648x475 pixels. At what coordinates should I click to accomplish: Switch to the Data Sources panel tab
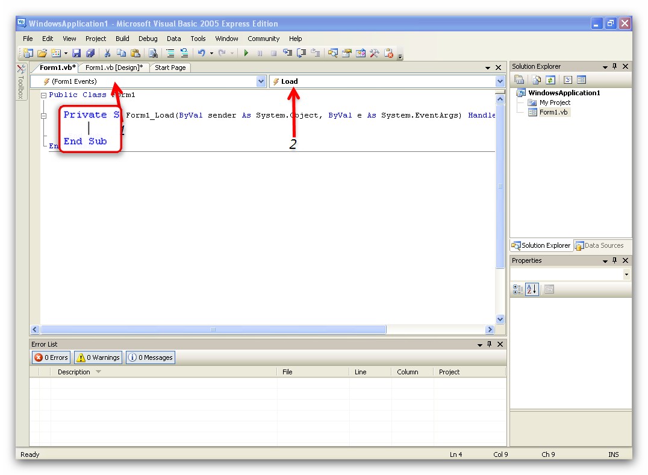pos(599,245)
